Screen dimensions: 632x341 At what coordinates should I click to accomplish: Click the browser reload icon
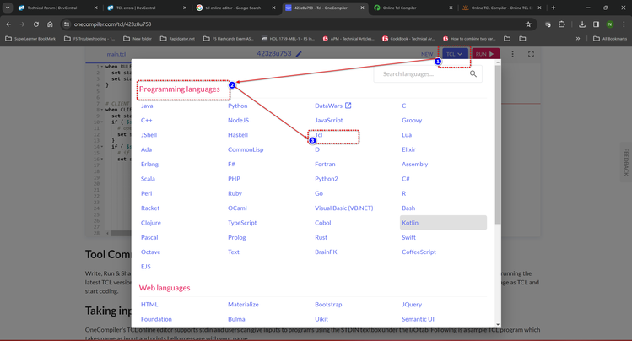[x=36, y=24]
